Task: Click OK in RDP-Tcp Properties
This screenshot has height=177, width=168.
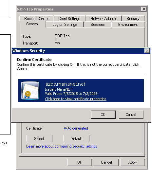Action: tap(80, 162)
